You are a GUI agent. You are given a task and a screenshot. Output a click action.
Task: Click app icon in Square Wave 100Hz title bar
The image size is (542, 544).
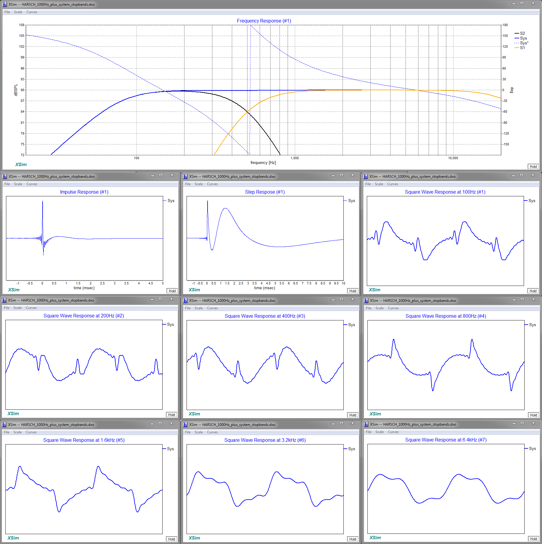(365, 177)
